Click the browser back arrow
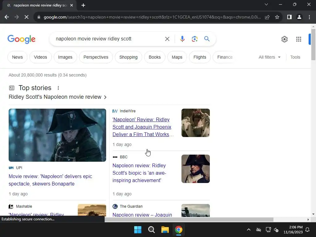This screenshot has height=237, width=316. pyautogui.click(x=7, y=17)
